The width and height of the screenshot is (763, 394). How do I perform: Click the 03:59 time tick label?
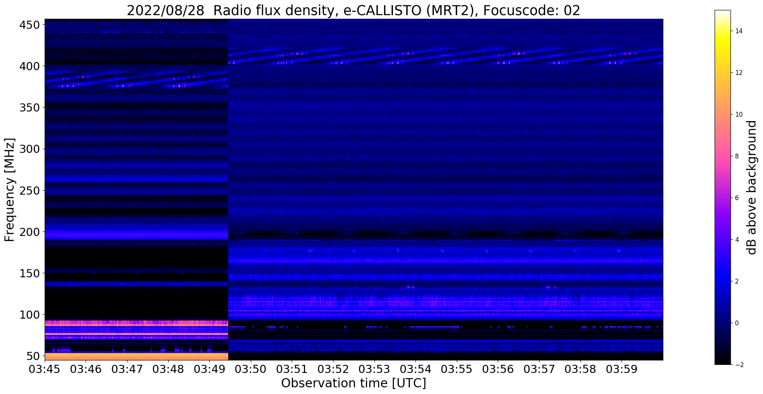pyautogui.click(x=622, y=369)
